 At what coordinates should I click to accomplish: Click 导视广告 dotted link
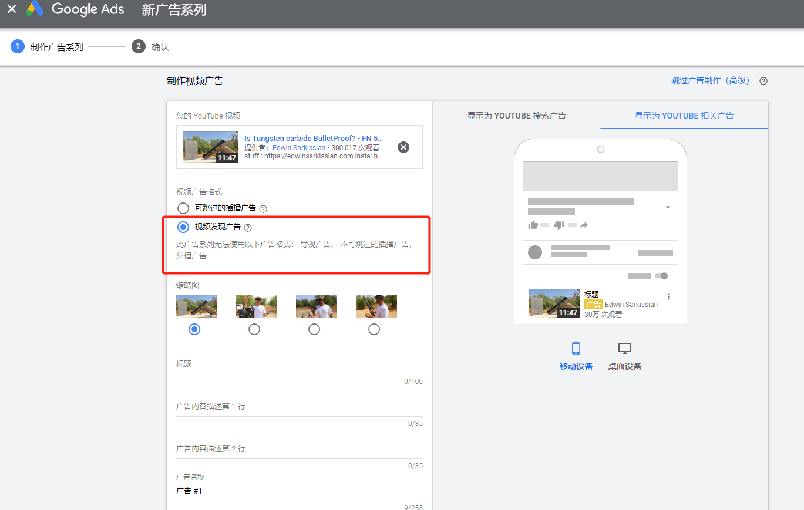316,244
